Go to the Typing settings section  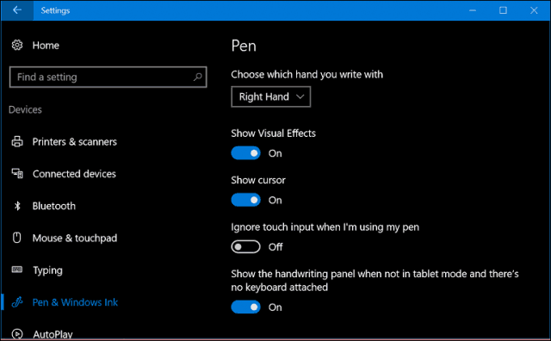point(47,270)
